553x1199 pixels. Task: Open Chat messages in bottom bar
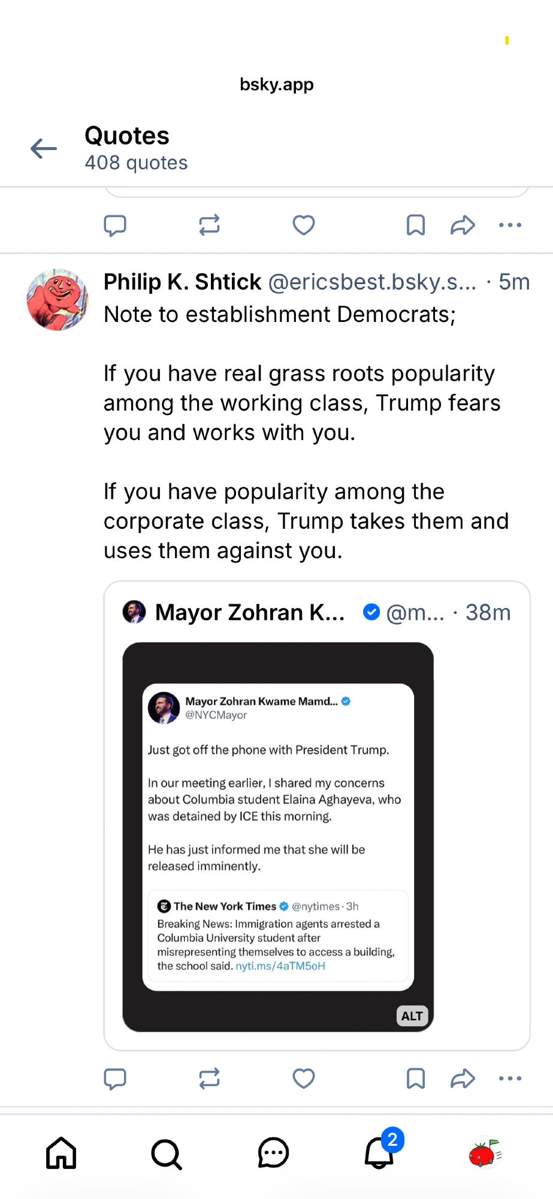273,1153
